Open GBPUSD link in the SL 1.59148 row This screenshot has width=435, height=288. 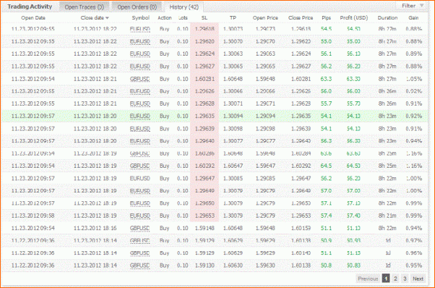click(140, 228)
